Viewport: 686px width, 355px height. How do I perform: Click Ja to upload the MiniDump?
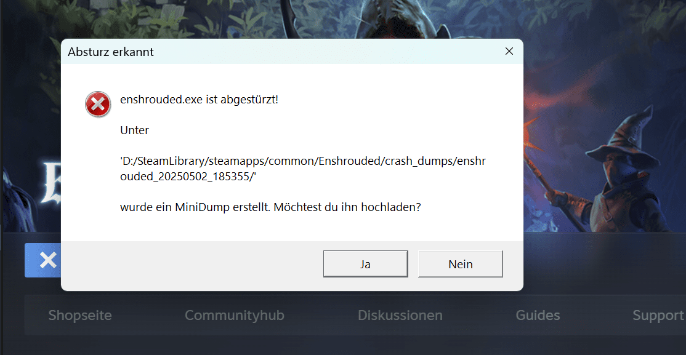365,264
